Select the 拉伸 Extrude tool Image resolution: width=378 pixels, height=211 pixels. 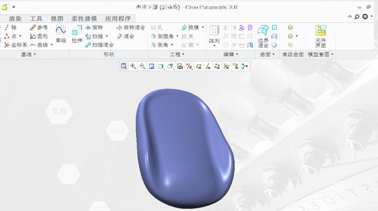(x=77, y=34)
